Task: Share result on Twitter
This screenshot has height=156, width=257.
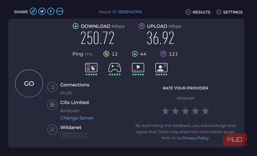Action: point(42,12)
